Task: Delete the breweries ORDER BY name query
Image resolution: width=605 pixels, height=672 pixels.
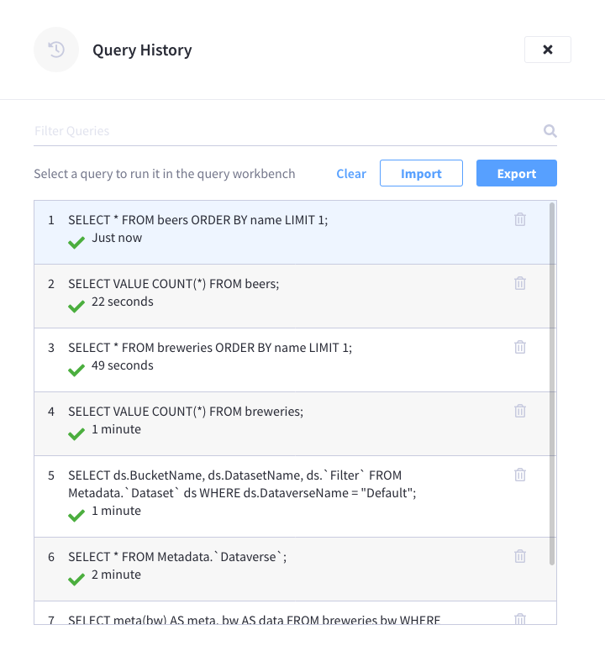Action: (519, 347)
